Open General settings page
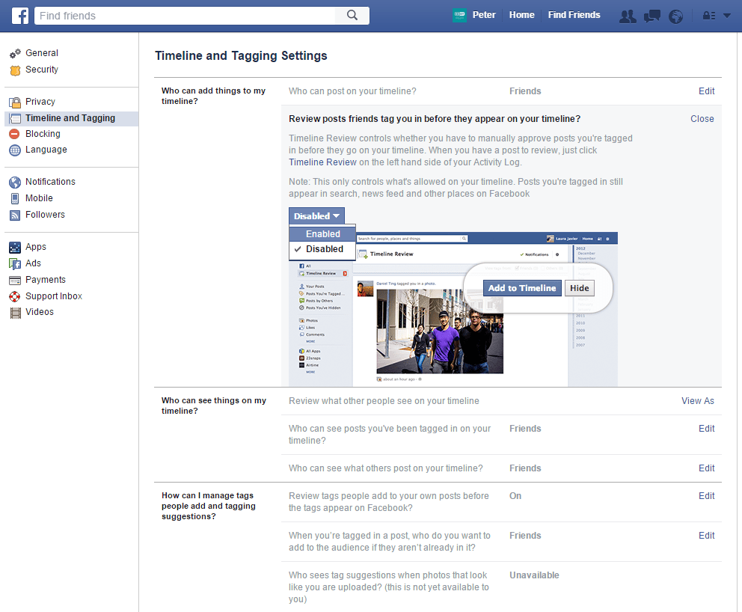Viewport: 742px width, 612px height. [x=42, y=53]
